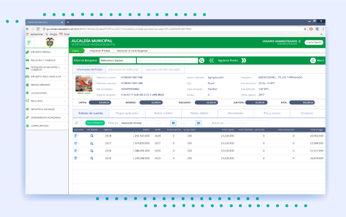Open options icon for the 2017 row
The height and width of the screenshot is (217, 346).
click(76, 144)
